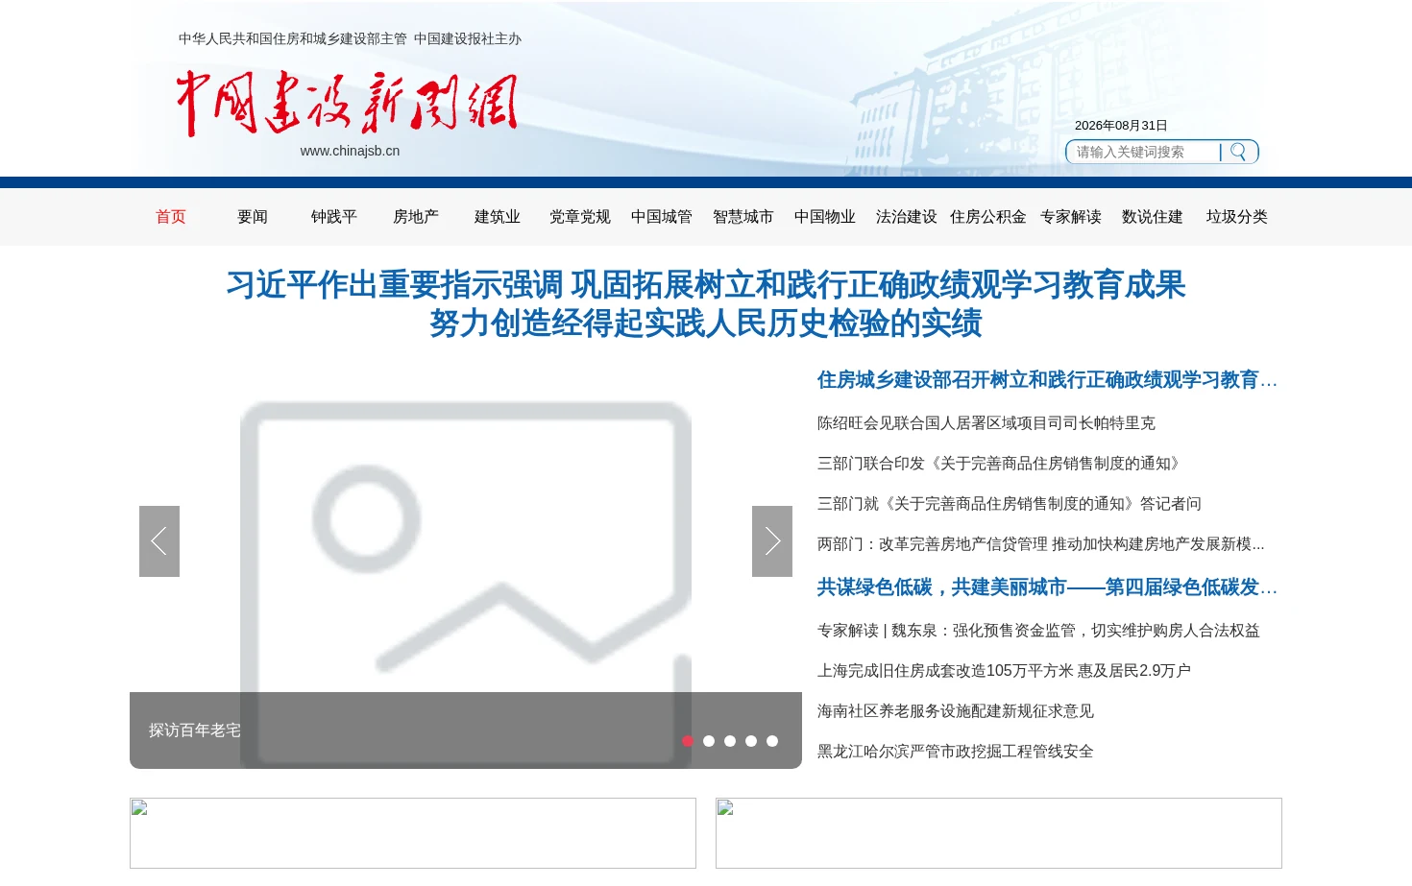Image resolution: width=1412 pixels, height=886 pixels.
Task: Open 共谋绿色低碳，共建美丽城市 article
Action: [x=1047, y=587]
